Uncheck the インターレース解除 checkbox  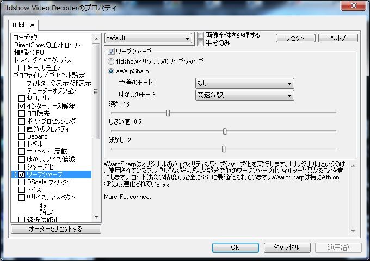(22, 106)
